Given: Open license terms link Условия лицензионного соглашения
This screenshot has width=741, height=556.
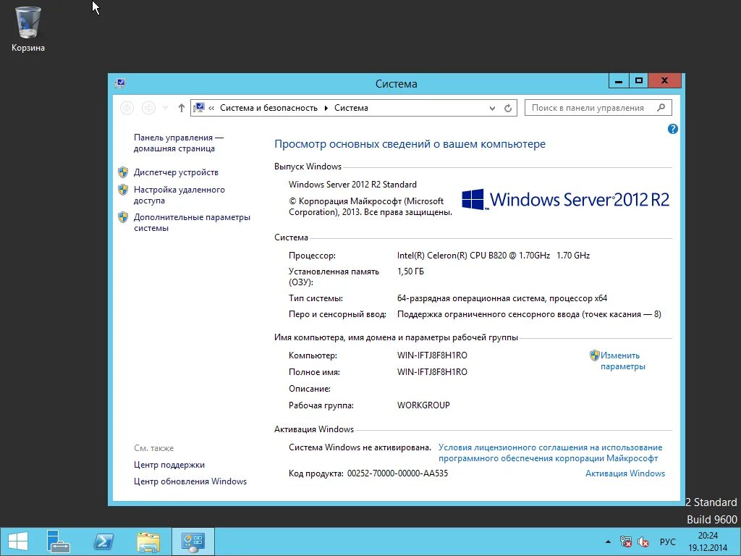Looking at the screenshot, I should [x=550, y=452].
